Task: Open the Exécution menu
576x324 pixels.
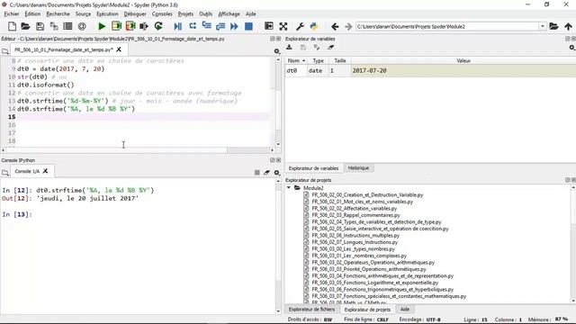Action: [x=107, y=14]
